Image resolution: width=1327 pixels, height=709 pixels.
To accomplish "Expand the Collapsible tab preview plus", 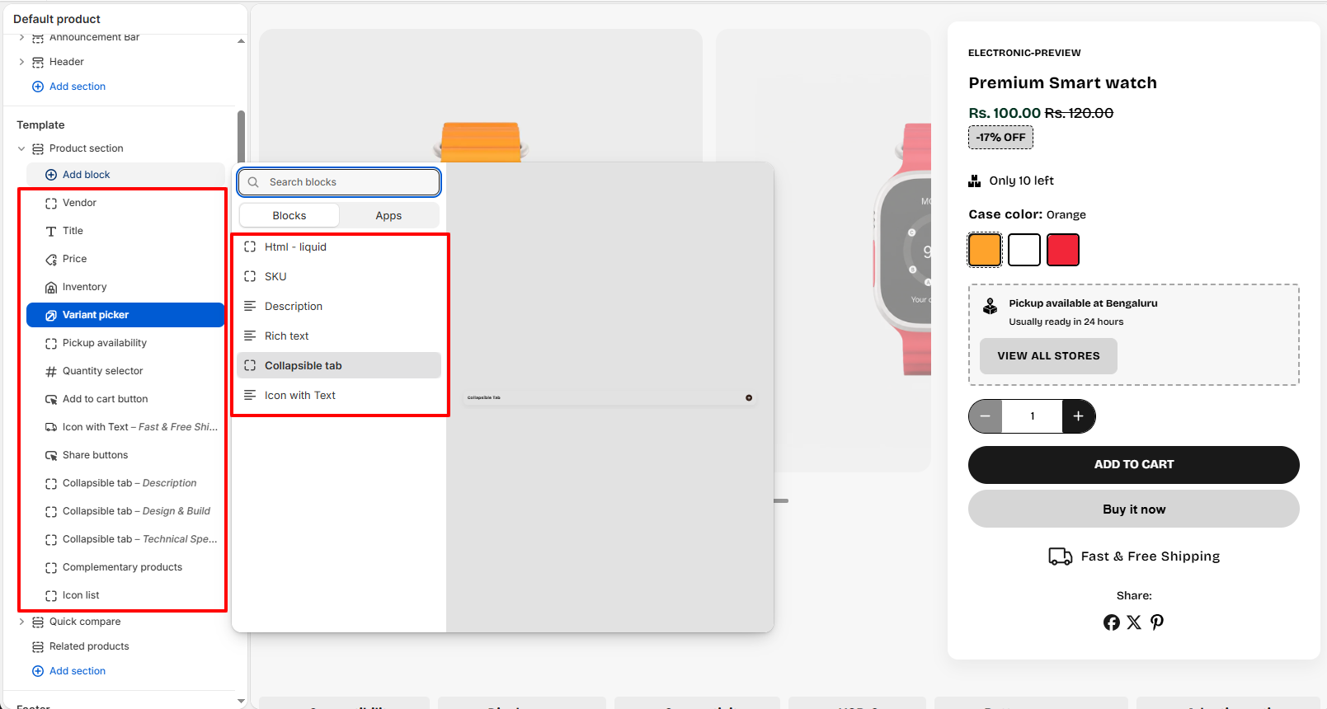I will point(749,397).
